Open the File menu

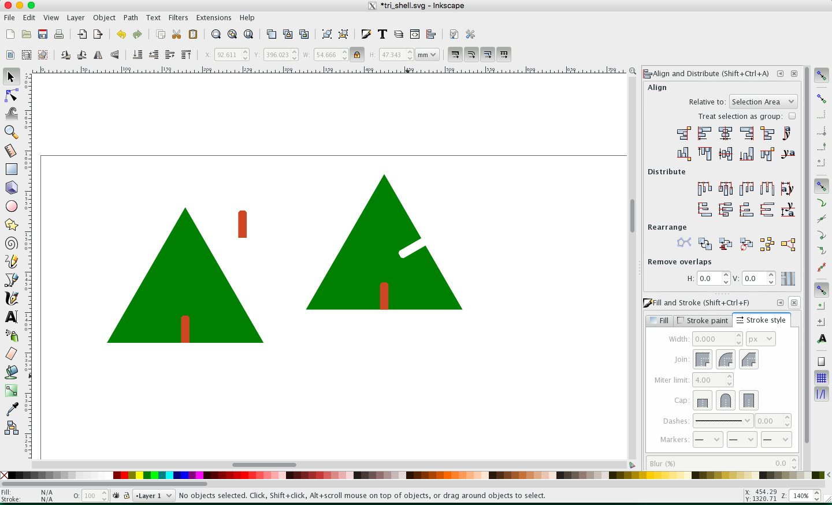coord(9,18)
